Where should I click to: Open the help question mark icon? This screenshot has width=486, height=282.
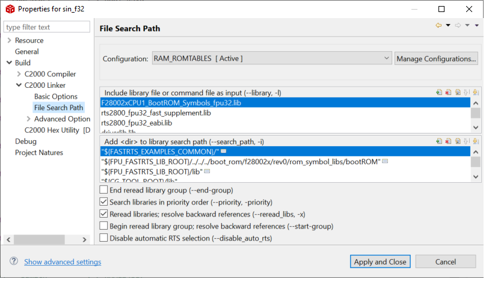pyautogui.click(x=13, y=262)
